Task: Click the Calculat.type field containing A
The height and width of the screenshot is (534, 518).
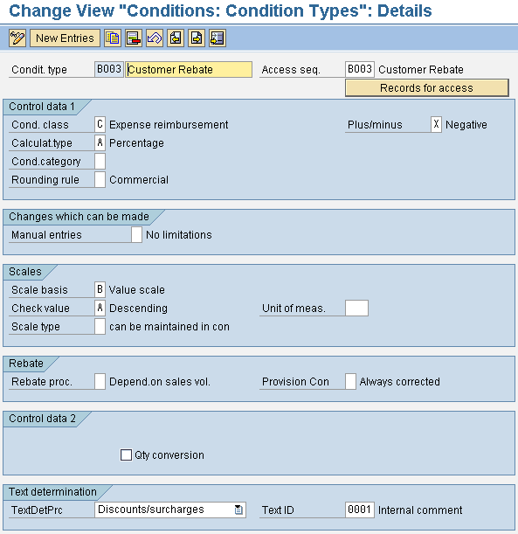Action: pos(100,142)
